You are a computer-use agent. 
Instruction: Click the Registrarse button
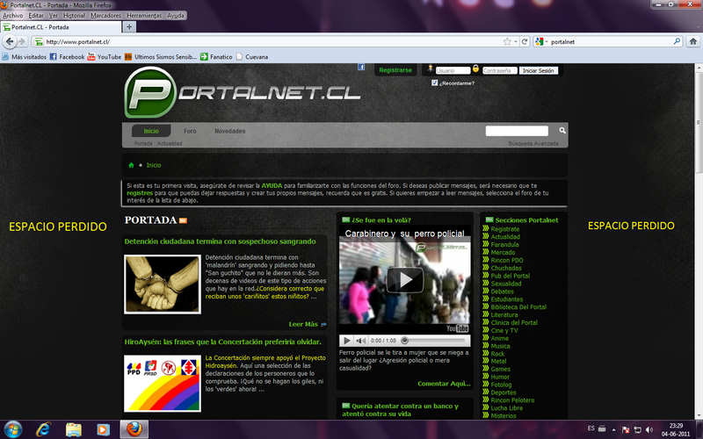point(395,70)
